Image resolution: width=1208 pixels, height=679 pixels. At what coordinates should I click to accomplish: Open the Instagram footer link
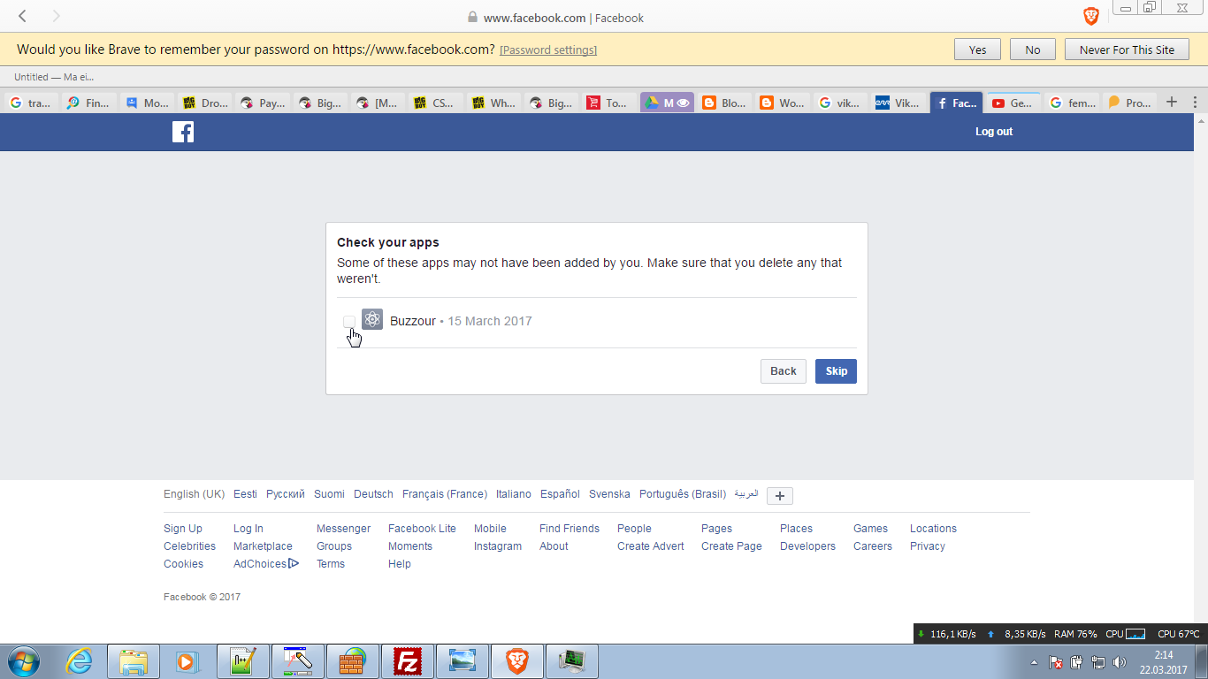[498, 546]
